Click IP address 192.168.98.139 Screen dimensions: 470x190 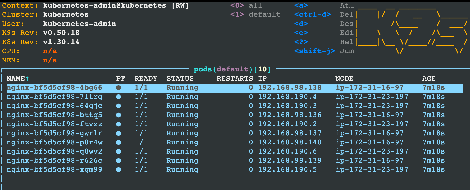[x=290, y=161]
